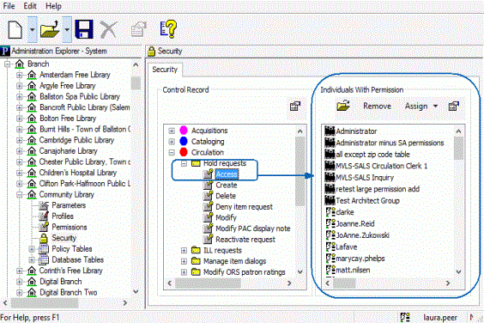Click the Open folder toolbar icon
484x323 pixels.
tap(51, 30)
